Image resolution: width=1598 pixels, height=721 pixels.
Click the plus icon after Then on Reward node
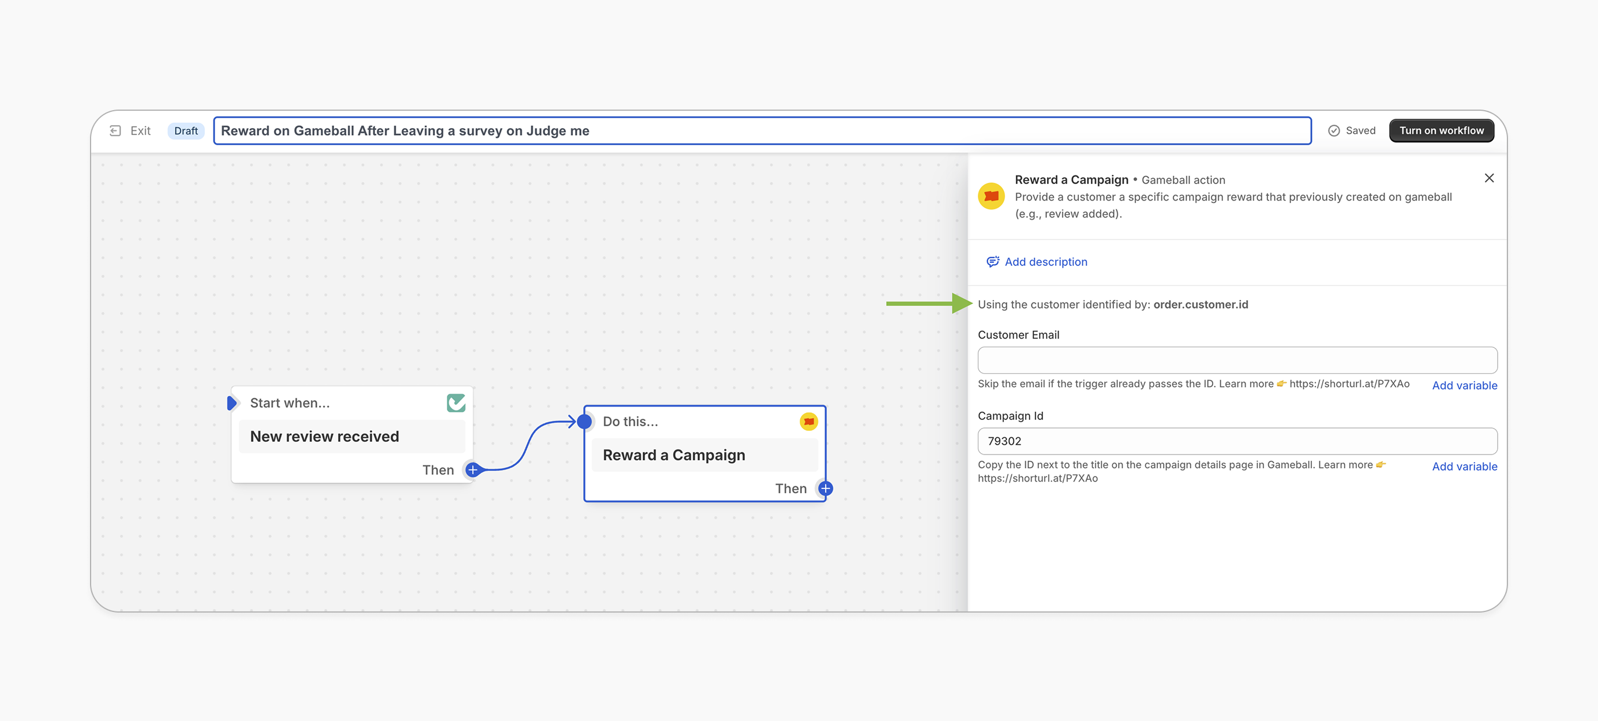(x=825, y=488)
